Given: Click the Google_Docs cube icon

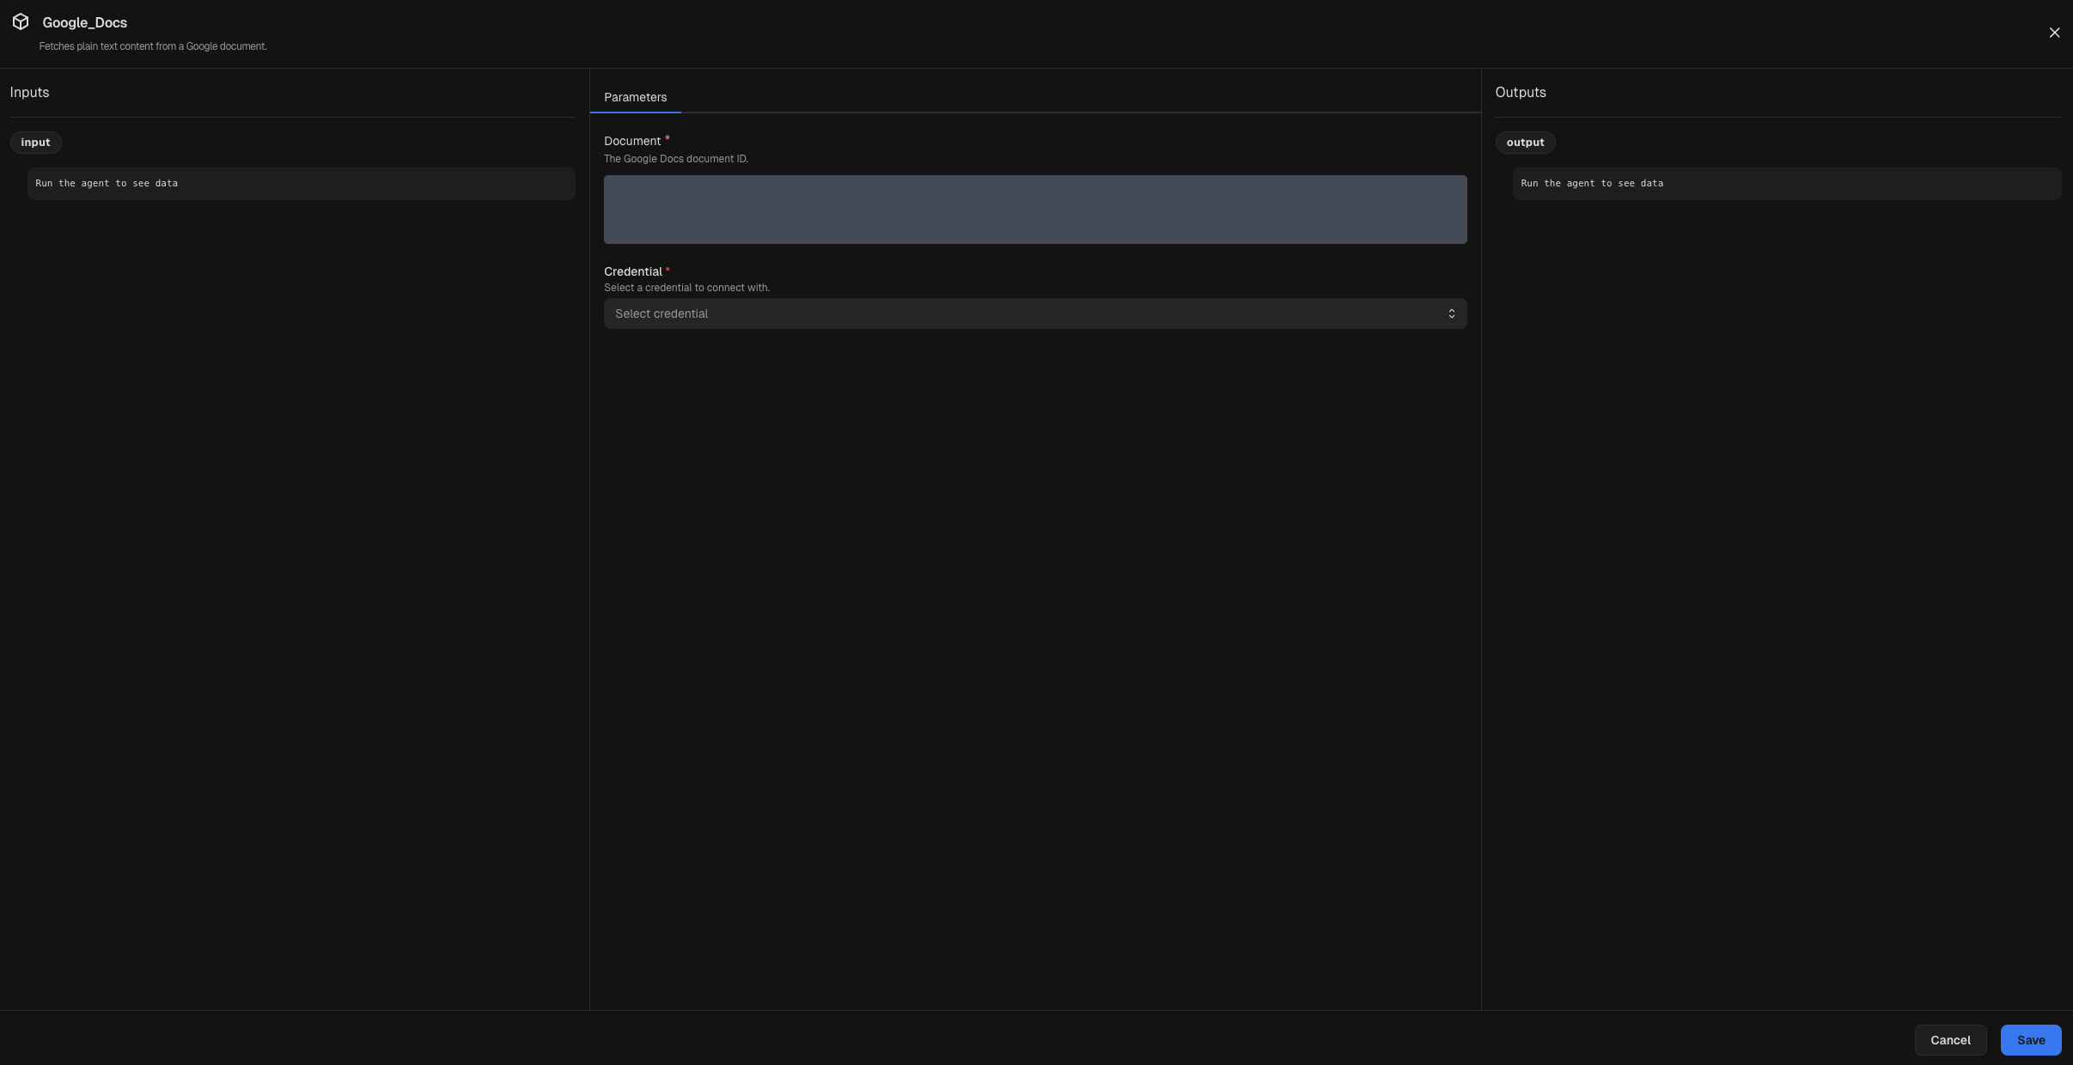Looking at the screenshot, I should pyautogui.click(x=21, y=22).
